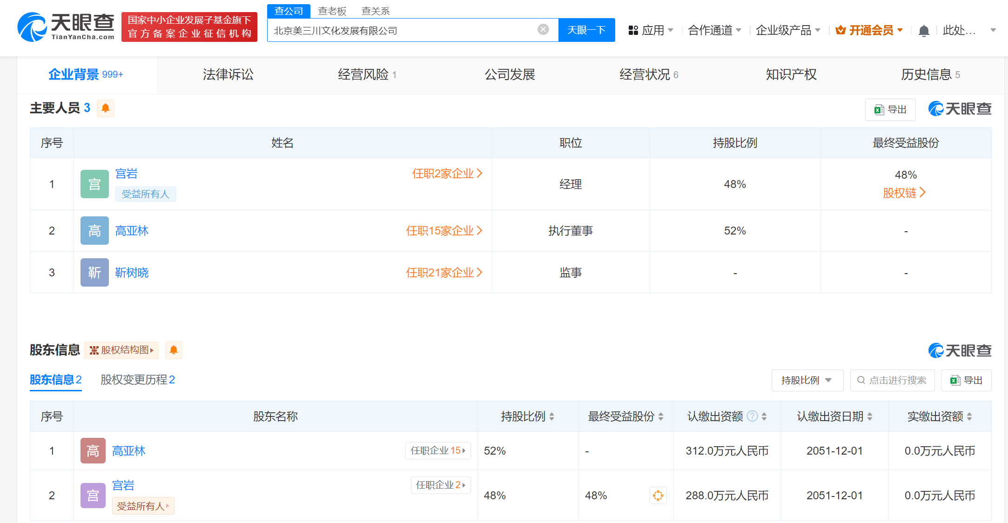Select the 查老板 search mode tab
The width and height of the screenshot is (1008, 523).
pyautogui.click(x=332, y=11)
